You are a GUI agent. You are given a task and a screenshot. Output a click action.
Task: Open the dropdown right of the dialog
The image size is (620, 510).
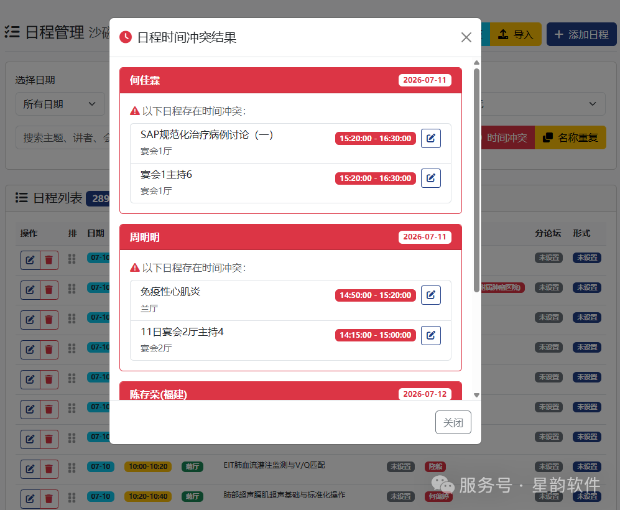click(544, 104)
